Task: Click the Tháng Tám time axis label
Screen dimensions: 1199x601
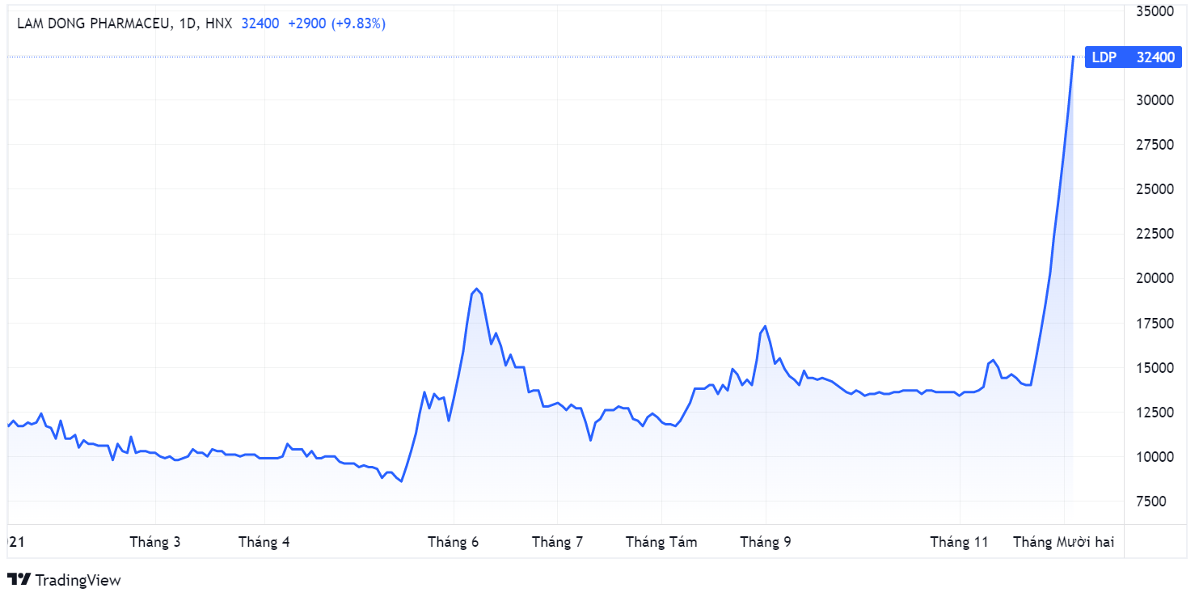Action: [x=661, y=542]
